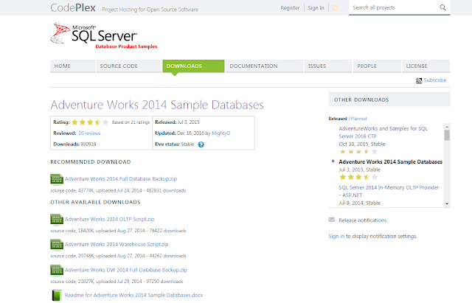This screenshot has width=472, height=303.
Task: Open MightyD user profile link
Action: (221, 133)
